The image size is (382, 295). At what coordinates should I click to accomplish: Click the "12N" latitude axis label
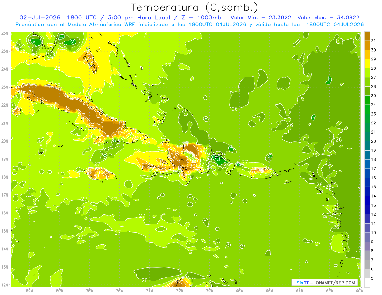click(x=5, y=285)
